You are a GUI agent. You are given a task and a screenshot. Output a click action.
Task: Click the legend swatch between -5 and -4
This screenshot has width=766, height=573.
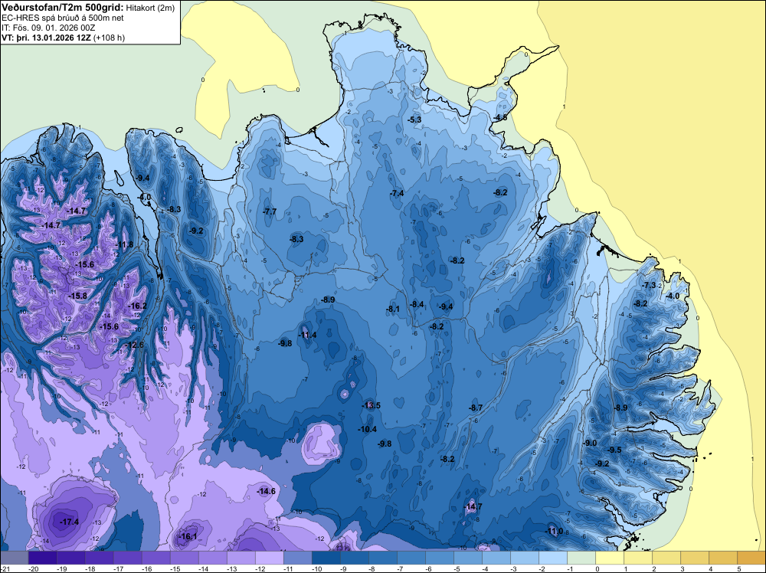click(x=467, y=558)
